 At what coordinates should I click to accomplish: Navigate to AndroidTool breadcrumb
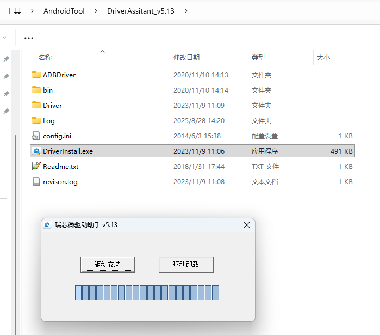coord(64,11)
